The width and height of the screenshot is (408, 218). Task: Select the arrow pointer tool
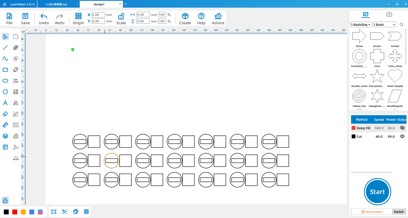[x=5, y=37]
